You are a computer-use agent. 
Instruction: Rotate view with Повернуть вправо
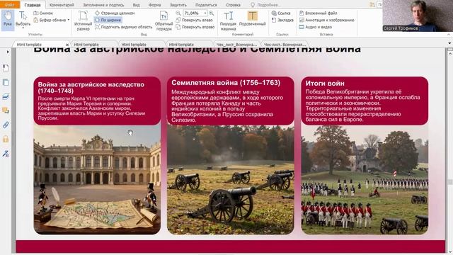(195, 27)
